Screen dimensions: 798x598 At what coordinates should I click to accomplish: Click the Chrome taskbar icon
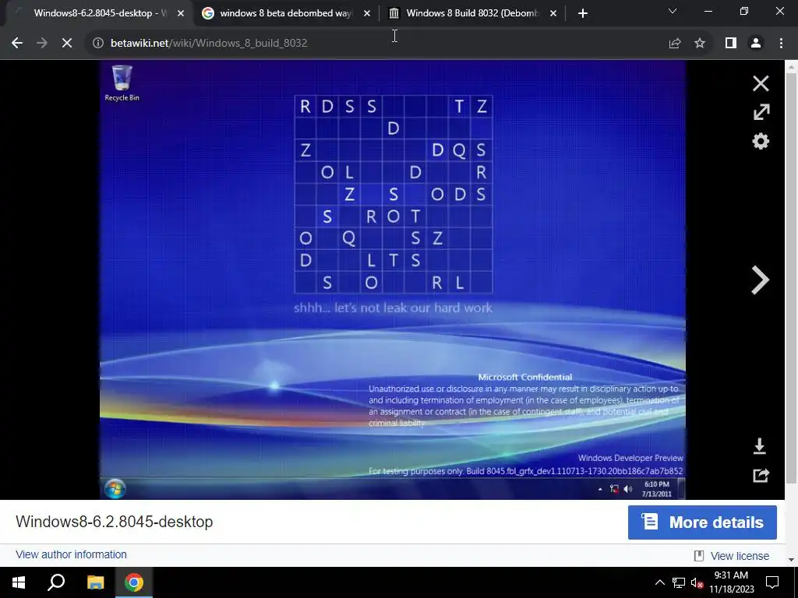pyautogui.click(x=134, y=582)
